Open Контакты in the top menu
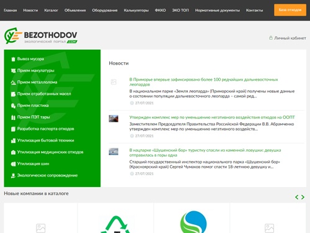This screenshot has width=310, height=233. coord(254,10)
